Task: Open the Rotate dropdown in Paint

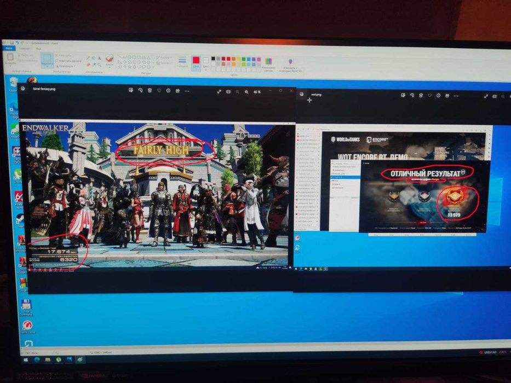Action: 66,66
